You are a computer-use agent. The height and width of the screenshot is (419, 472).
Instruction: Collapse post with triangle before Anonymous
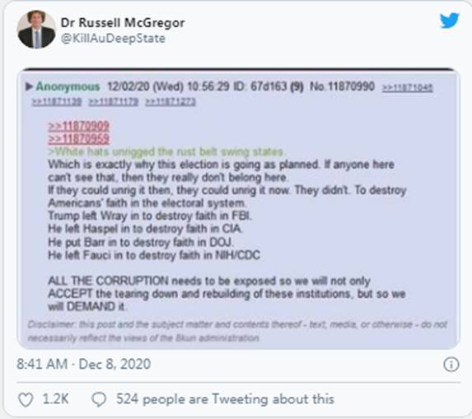(29, 86)
